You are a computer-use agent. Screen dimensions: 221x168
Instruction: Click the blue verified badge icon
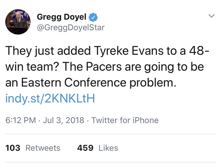click(x=93, y=17)
